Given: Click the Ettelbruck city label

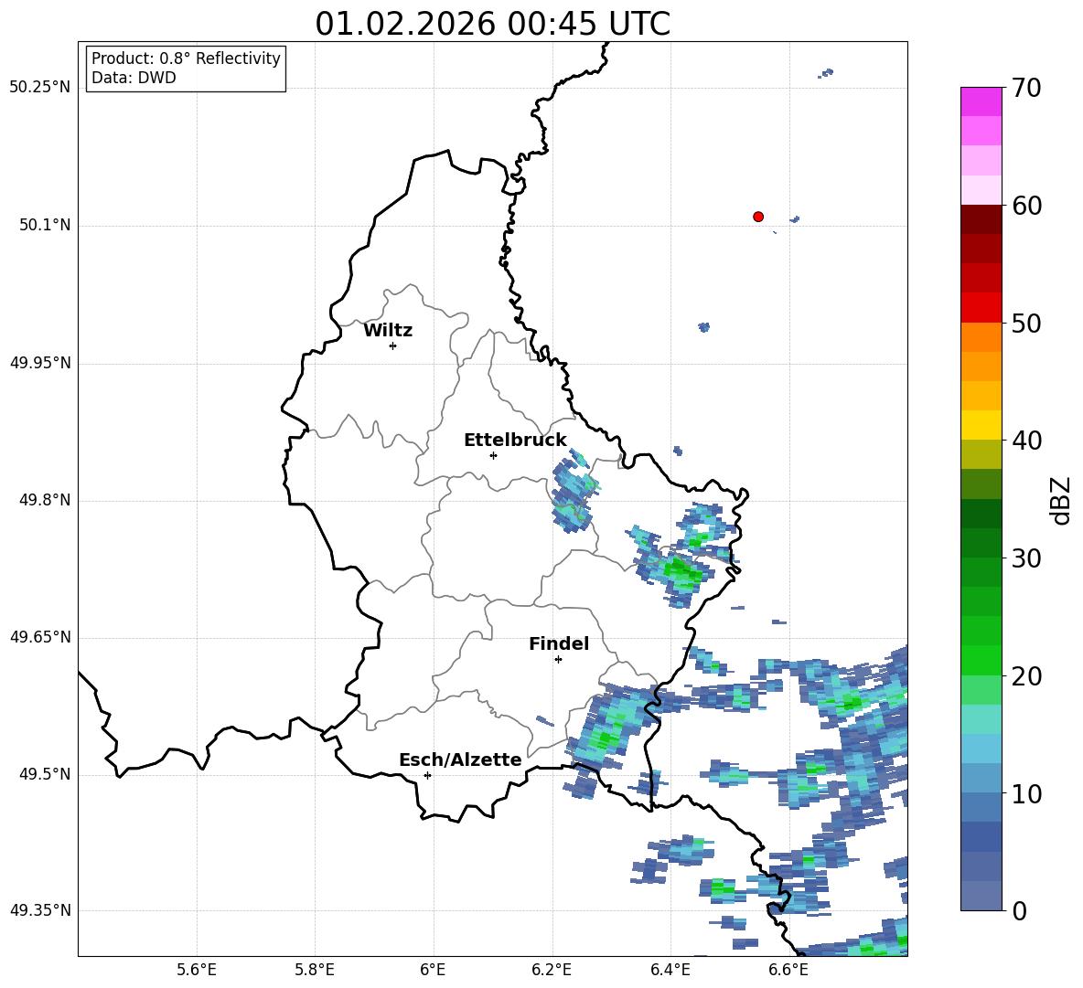Looking at the screenshot, I should [x=515, y=441].
